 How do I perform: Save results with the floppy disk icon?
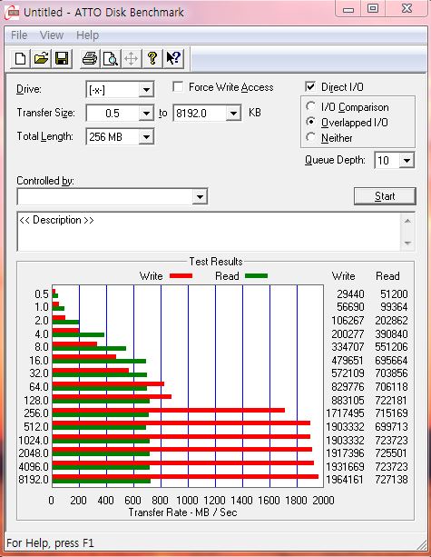(x=62, y=58)
